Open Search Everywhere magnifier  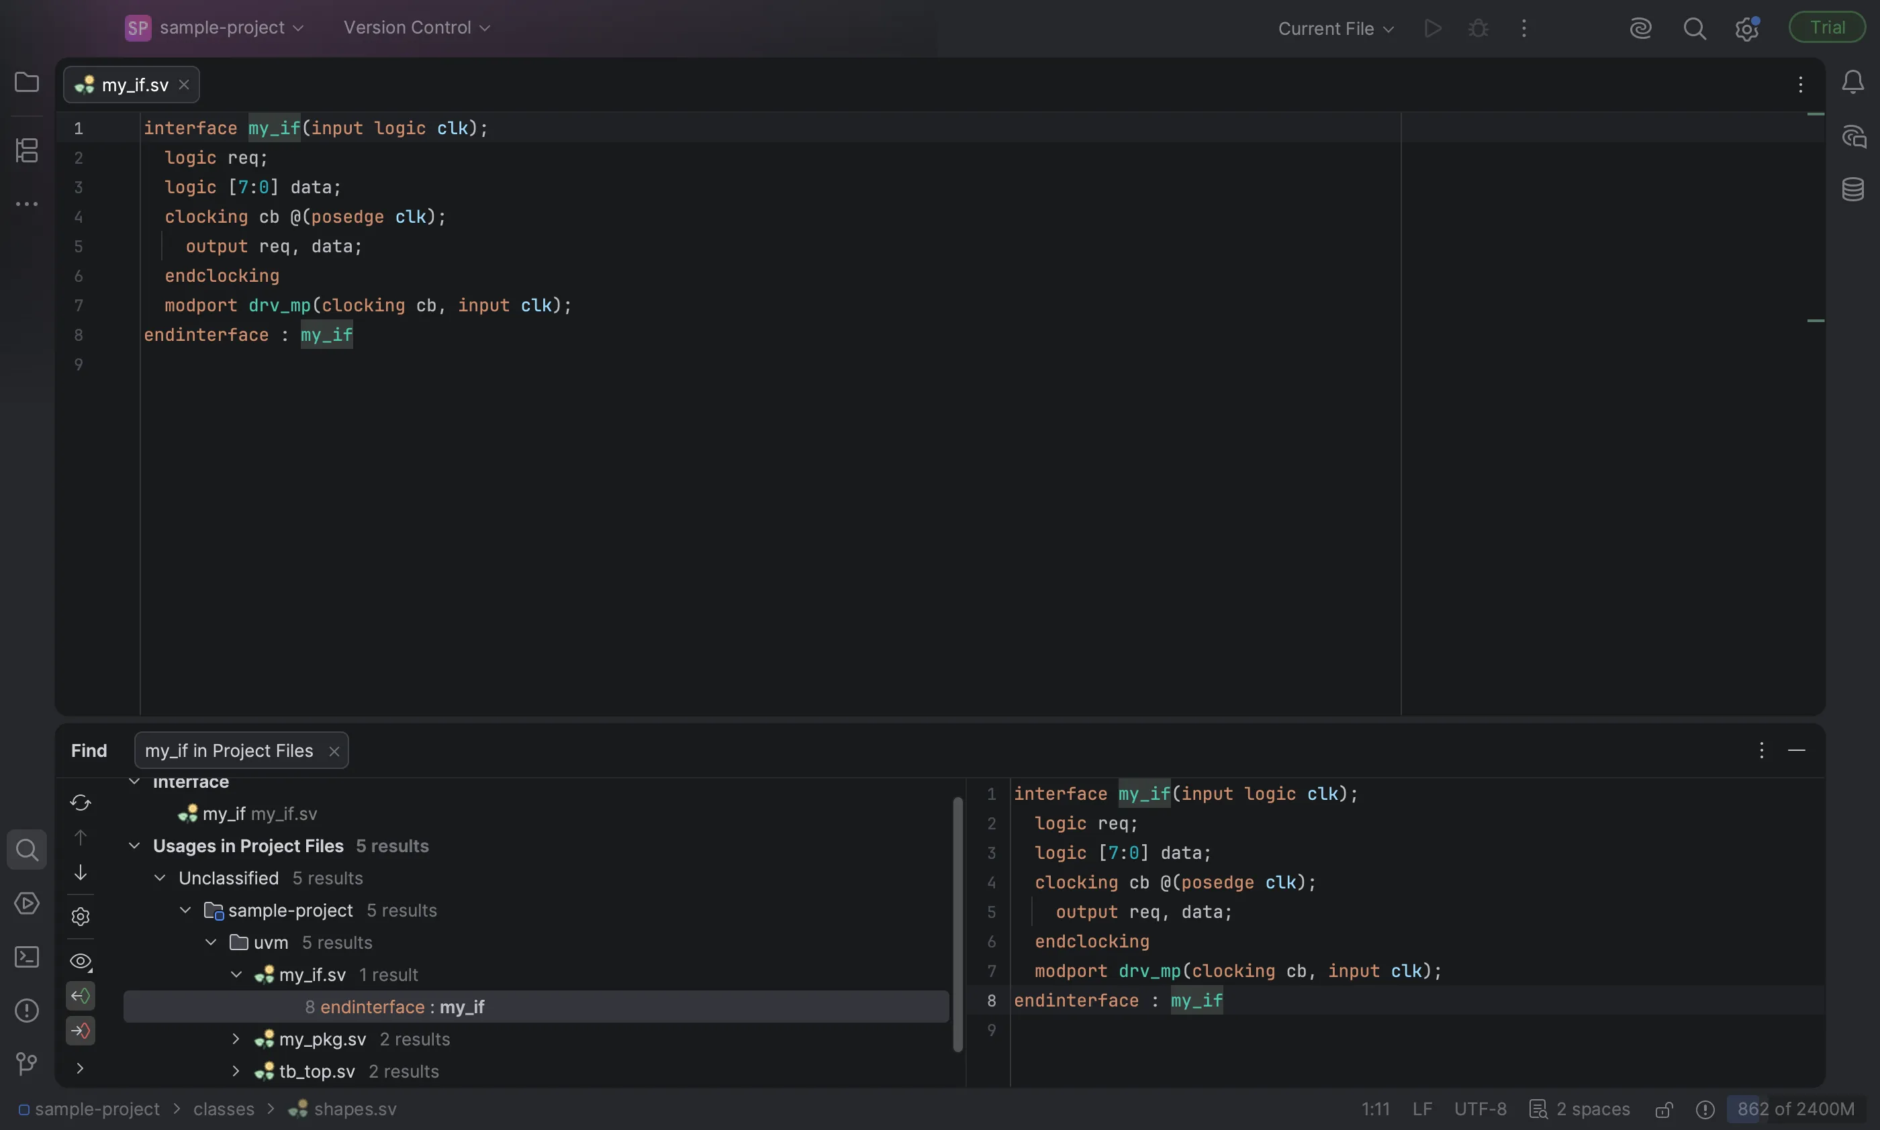[x=1694, y=28]
